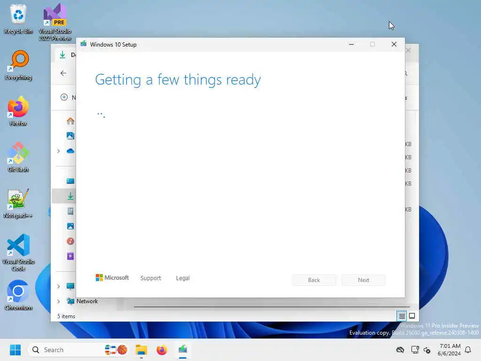This screenshot has height=361, width=481.
Task: Open the Legal link in Setup
Action: 183,278
